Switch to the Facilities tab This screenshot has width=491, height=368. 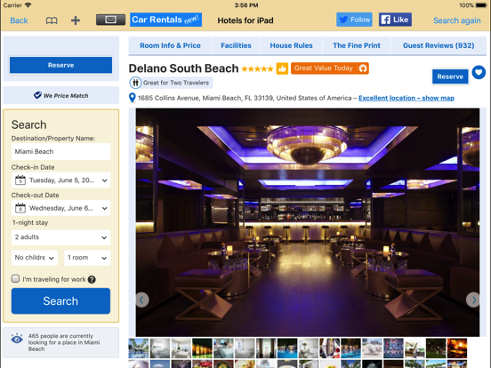click(236, 45)
